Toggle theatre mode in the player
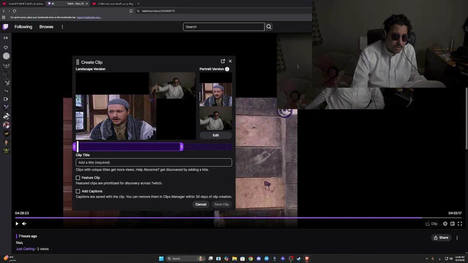 (453, 224)
